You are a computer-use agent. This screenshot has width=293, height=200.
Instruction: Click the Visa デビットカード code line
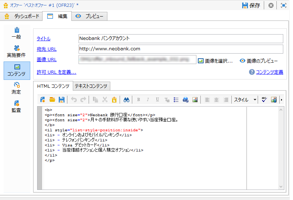[x=77, y=145]
